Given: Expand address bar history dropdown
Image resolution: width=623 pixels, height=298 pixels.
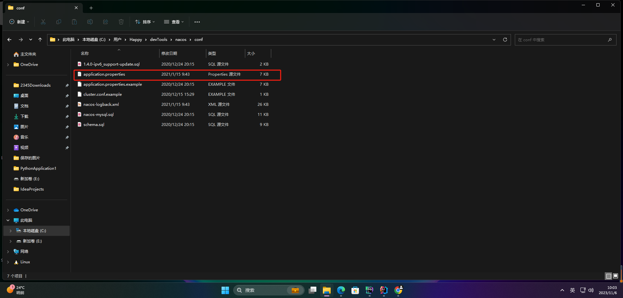Looking at the screenshot, I should (x=494, y=40).
